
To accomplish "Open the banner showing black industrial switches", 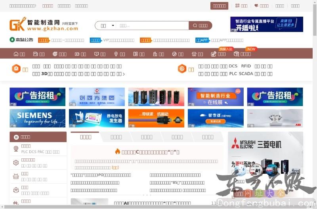I will tap(156, 97).
